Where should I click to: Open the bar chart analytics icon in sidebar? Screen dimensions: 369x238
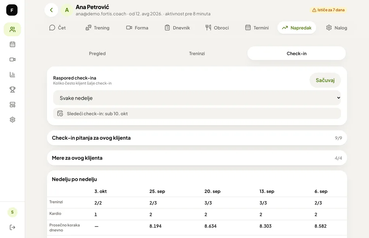click(x=12, y=74)
